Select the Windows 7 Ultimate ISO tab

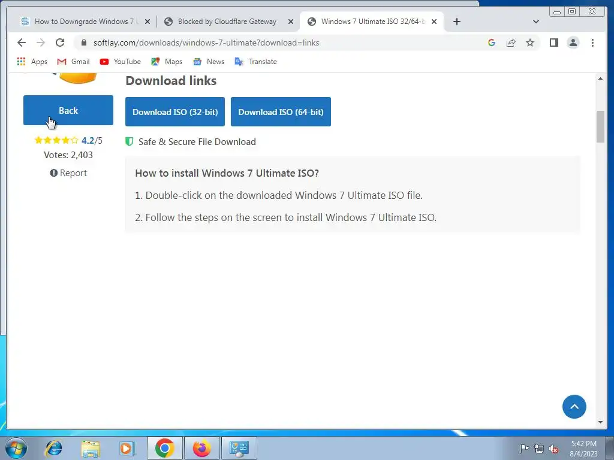tap(371, 22)
